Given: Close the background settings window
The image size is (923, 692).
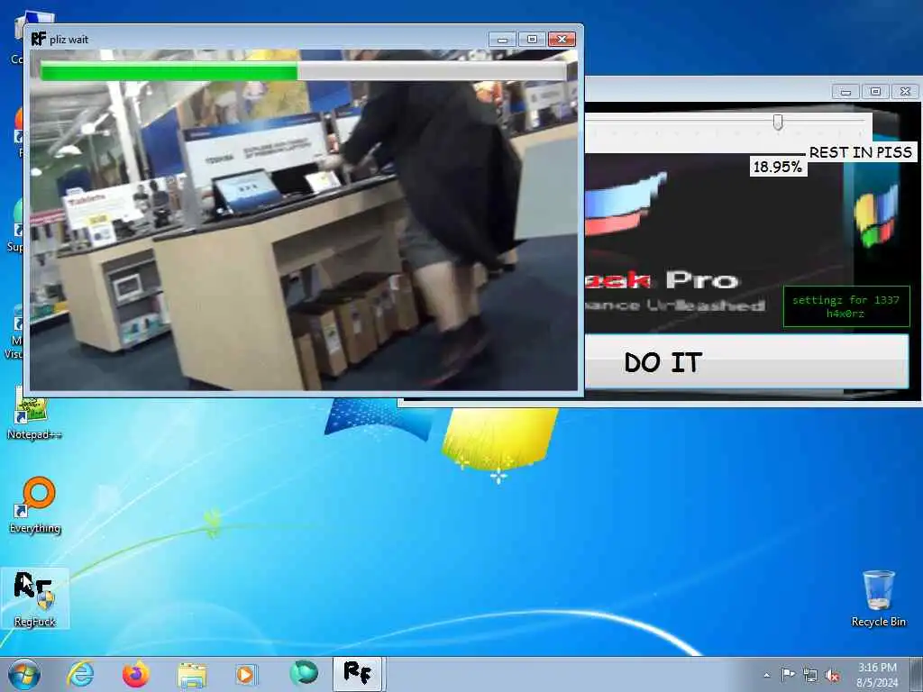Looking at the screenshot, I should coord(905,91).
